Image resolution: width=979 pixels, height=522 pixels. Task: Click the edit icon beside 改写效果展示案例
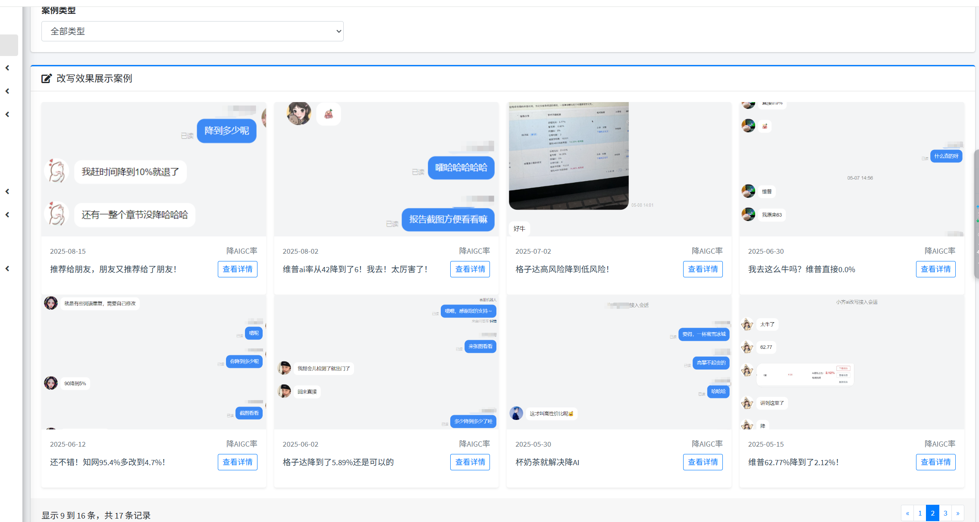click(x=47, y=78)
